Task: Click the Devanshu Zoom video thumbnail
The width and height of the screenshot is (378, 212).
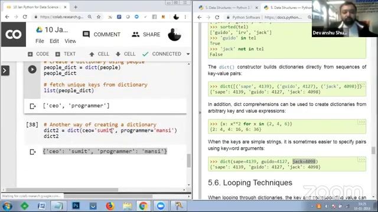Action: point(345,18)
